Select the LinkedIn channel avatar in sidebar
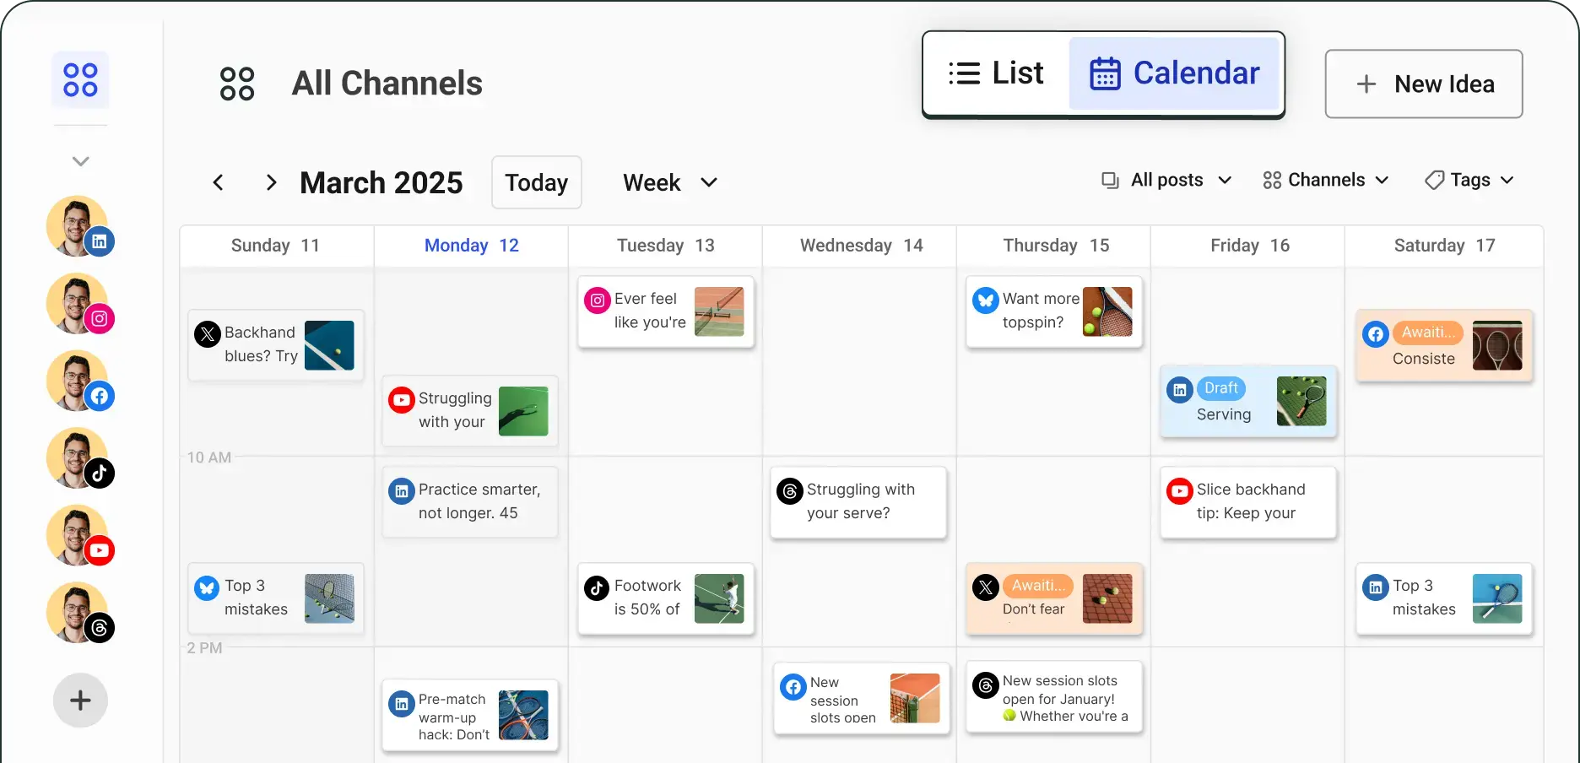1580x763 pixels. 77,226
